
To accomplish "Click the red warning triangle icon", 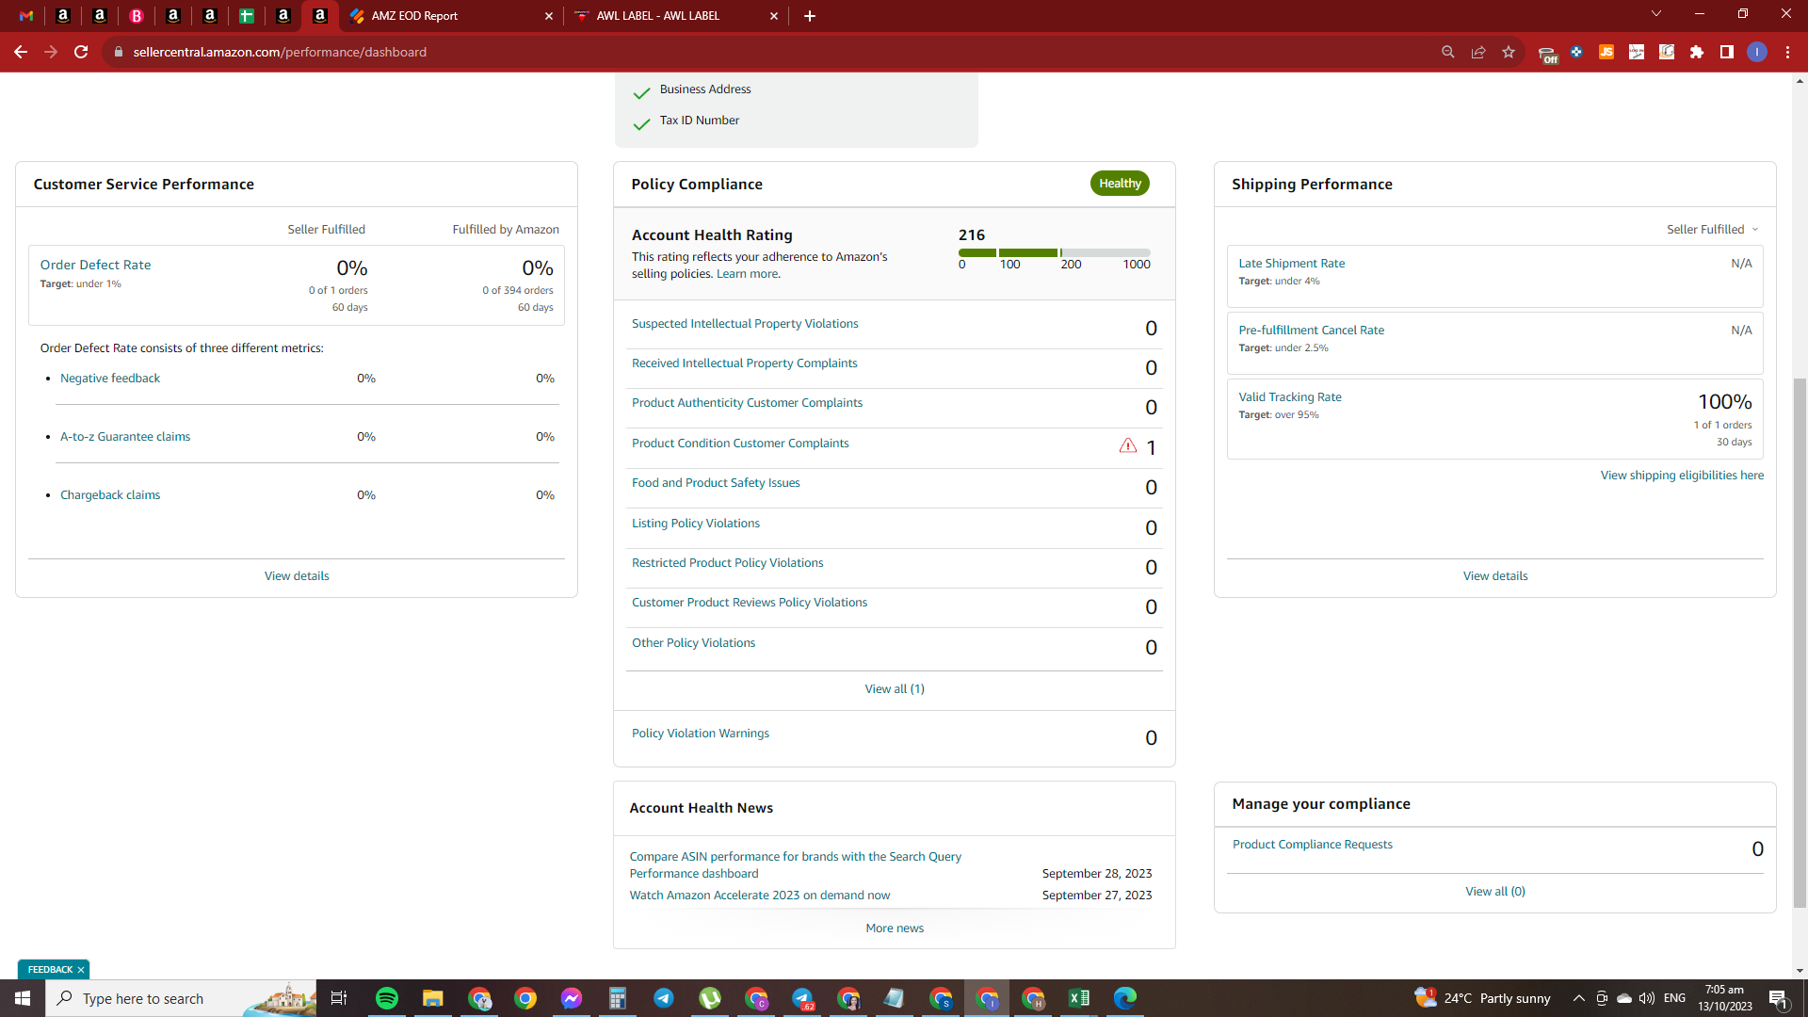I will click(1128, 445).
